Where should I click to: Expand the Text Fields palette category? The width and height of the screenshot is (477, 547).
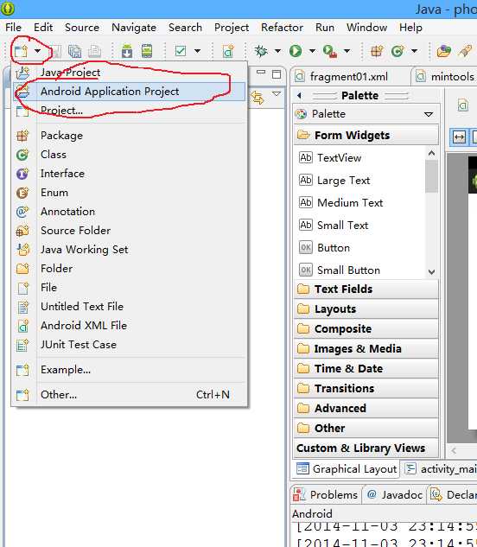(366, 289)
